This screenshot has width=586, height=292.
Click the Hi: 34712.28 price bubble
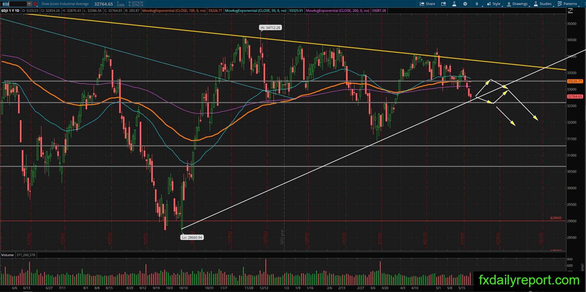(270, 28)
